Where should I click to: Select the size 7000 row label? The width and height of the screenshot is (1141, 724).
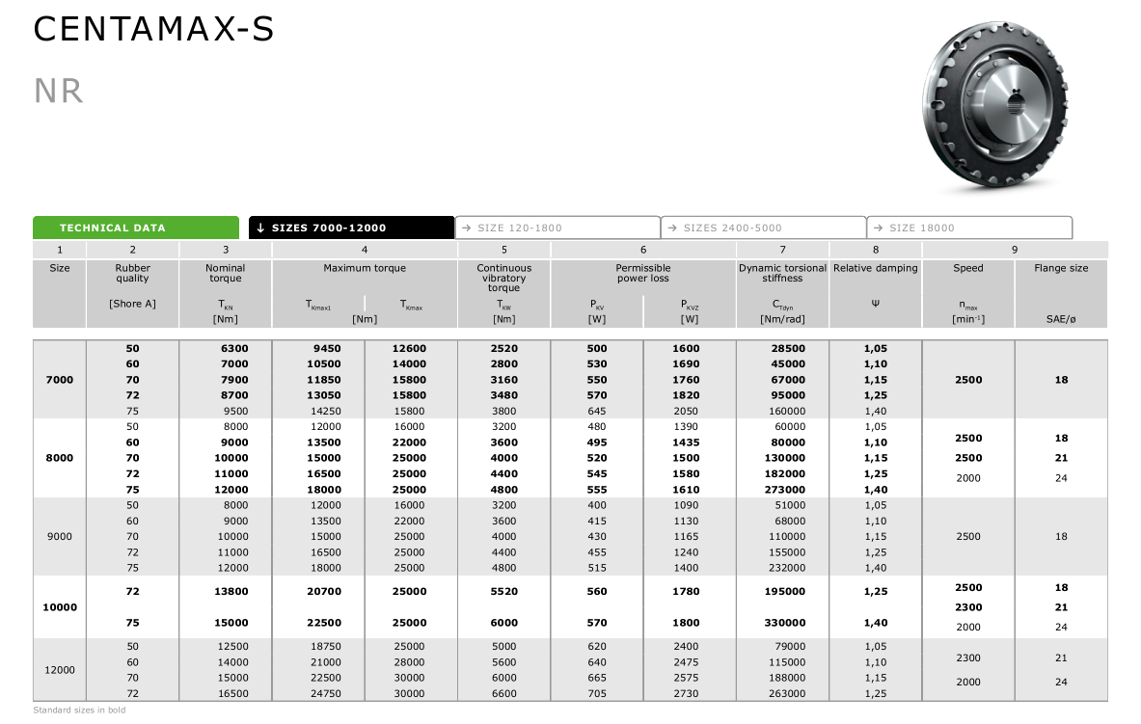[x=60, y=380]
